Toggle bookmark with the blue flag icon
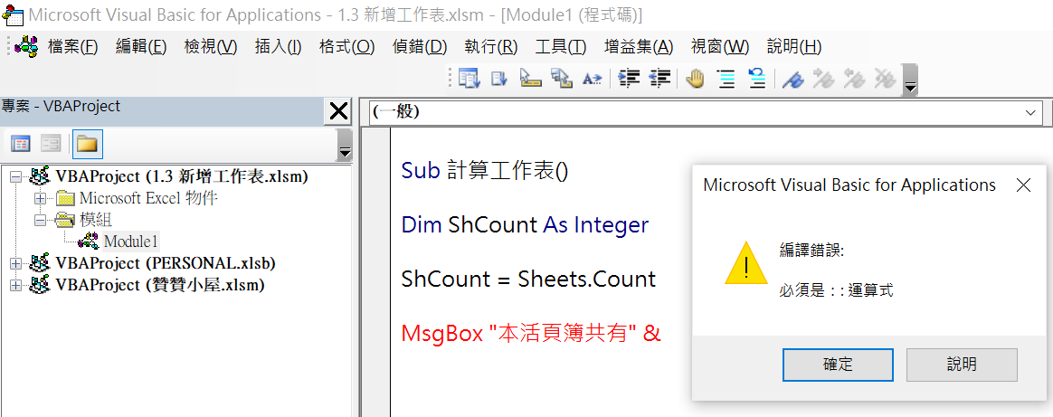The image size is (1053, 417). (x=793, y=79)
